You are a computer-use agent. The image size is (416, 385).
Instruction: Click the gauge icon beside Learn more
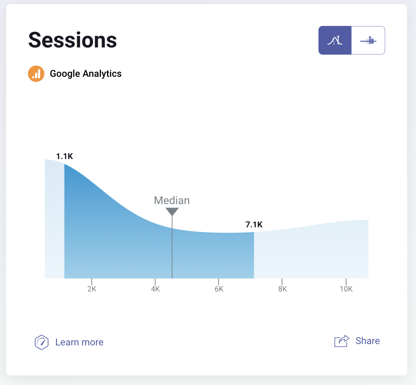click(41, 342)
